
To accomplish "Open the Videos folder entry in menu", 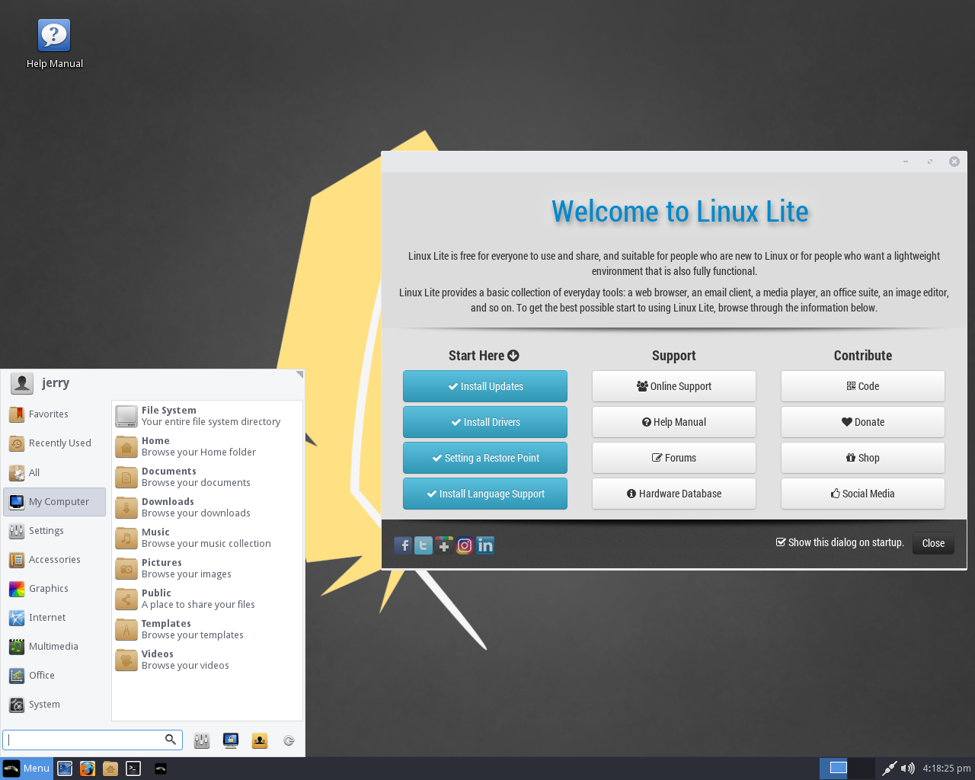I will pyautogui.click(x=207, y=660).
